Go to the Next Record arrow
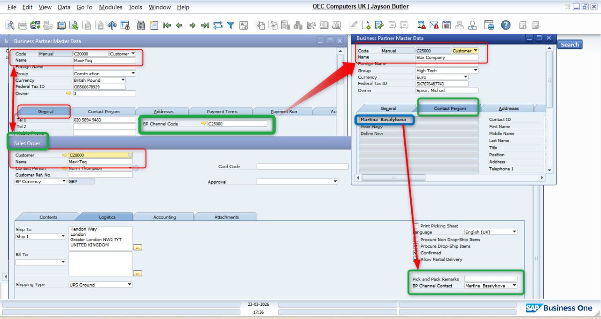The image size is (601, 319). coord(192,25)
